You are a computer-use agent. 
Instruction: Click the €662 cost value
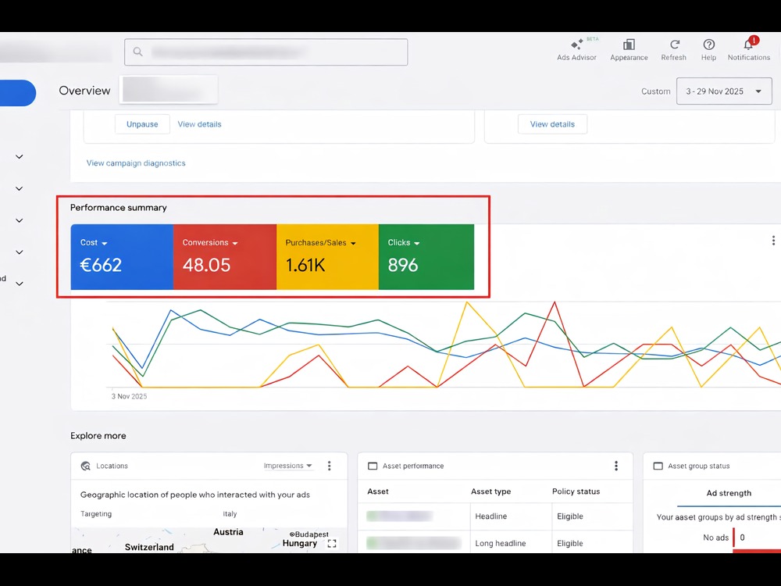coord(101,265)
